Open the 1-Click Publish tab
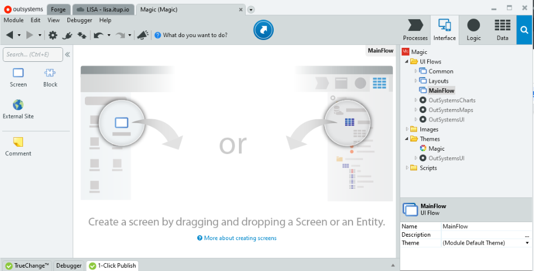The height and width of the screenshot is (271, 534). [112, 265]
